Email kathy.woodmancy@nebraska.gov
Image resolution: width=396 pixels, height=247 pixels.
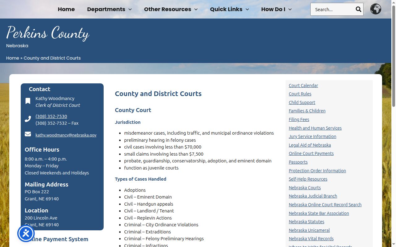point(66,135)
